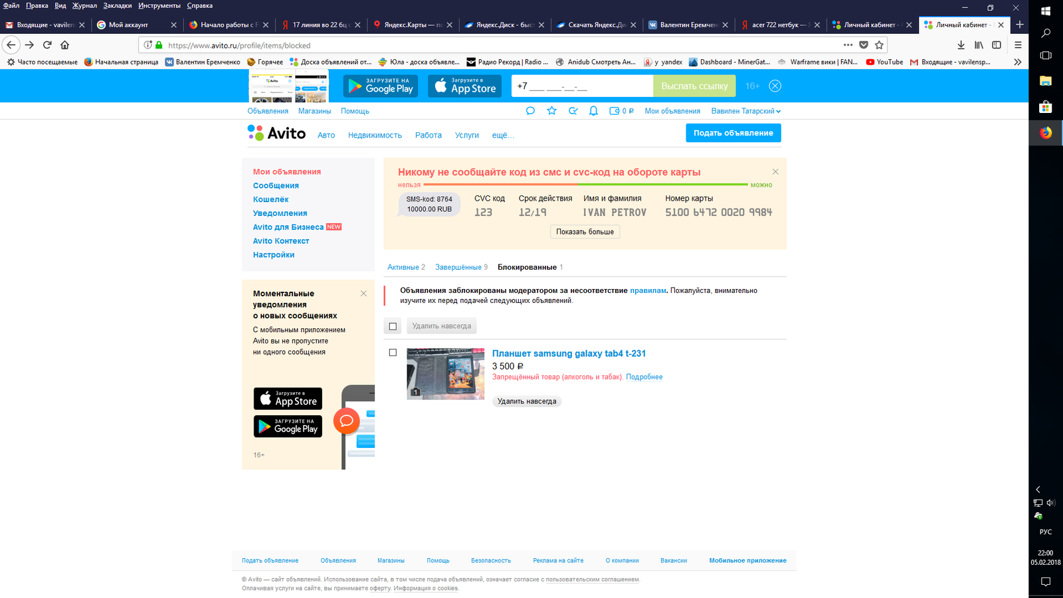Open Windows search magnifier icon on taskbar
This screenshot has width=1063, height=598.
(1046, 33)
